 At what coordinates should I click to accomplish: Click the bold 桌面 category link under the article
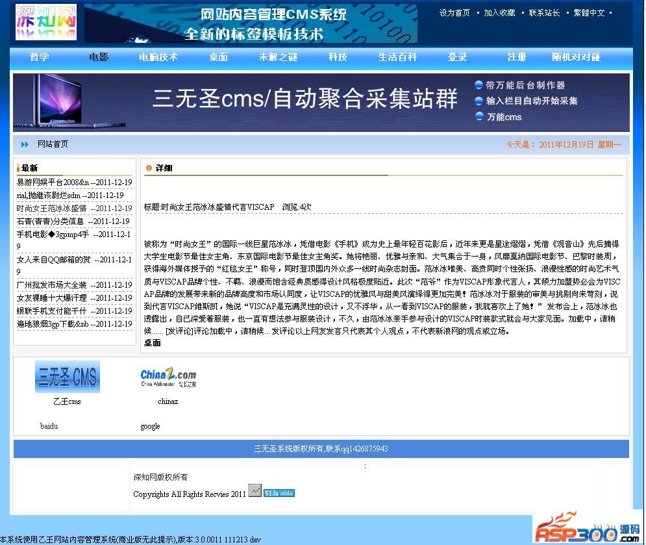(152, 342)
